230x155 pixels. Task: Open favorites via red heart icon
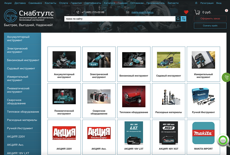click(x=186, y=12)
